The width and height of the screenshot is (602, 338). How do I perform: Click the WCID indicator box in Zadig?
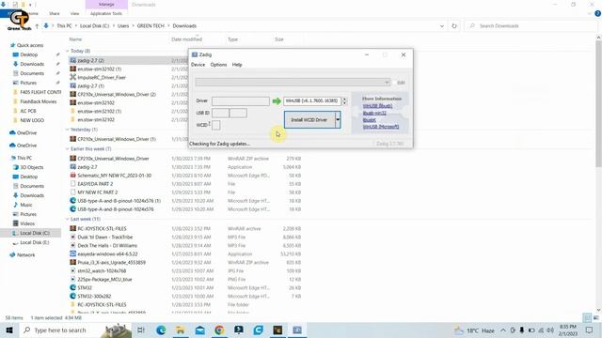(216, 125)
